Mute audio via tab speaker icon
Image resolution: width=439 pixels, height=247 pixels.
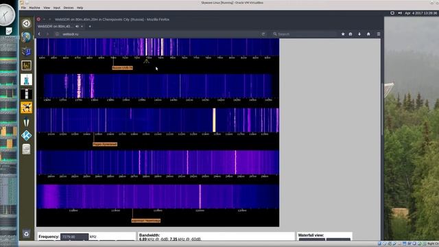point(77,26)
